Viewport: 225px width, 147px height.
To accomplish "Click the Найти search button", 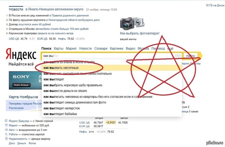I will (190, 56).
